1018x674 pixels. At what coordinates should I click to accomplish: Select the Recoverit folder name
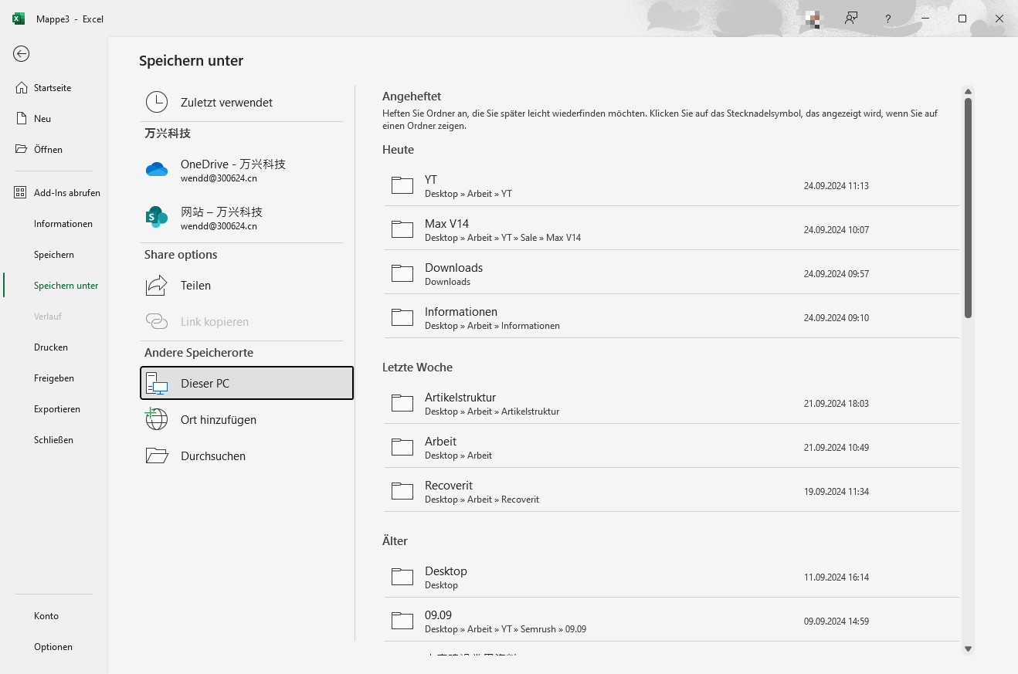coord(449,486)
